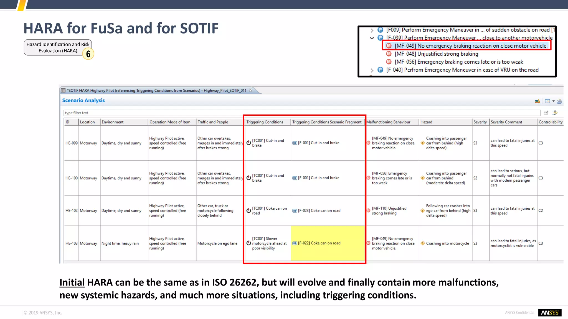Click the yellow arrow collapse icon beside the filter
This screenshot has width=568, height=319.
tap(555, 113)
